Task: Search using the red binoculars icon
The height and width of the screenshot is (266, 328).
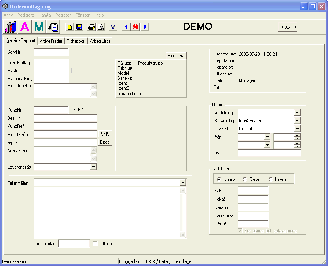Action: click(x=135, y=27)
